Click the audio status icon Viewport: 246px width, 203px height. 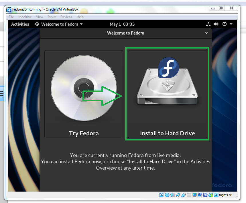coord(172,195)
